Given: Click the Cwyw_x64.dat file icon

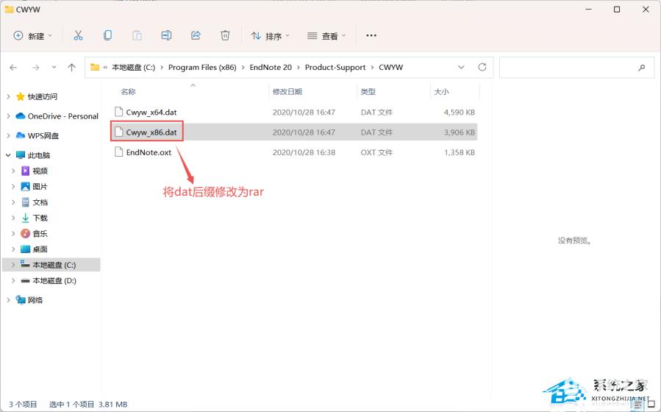Looking at the screenshot, I should 119,112.
